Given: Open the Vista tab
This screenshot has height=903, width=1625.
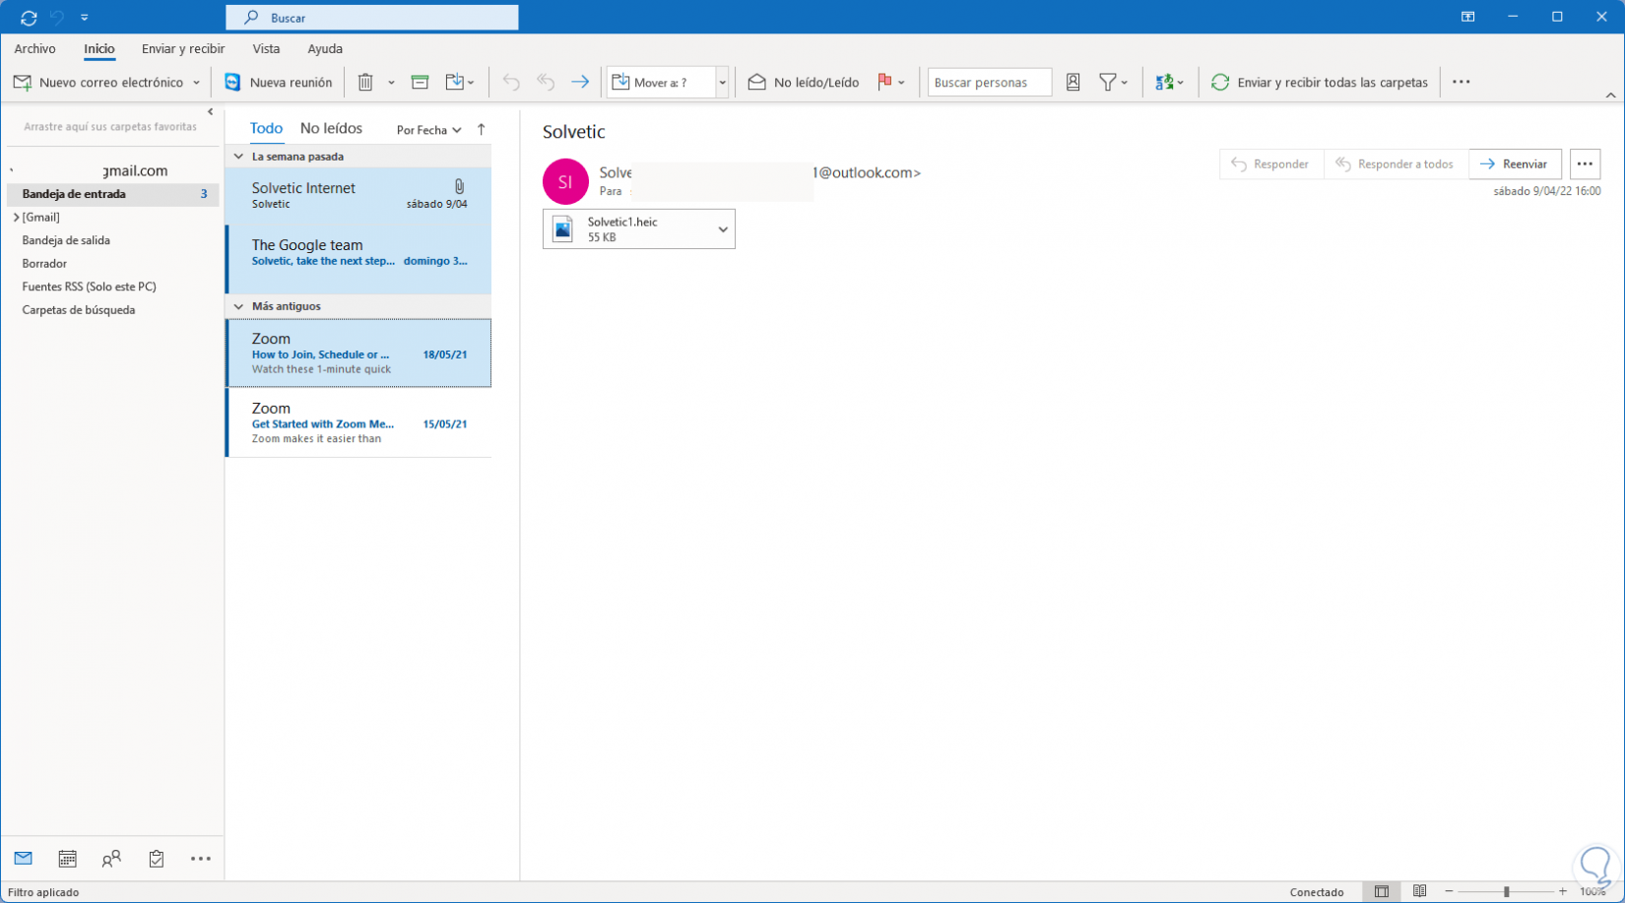Looking at the screenshot, I should tap(266, 48).
